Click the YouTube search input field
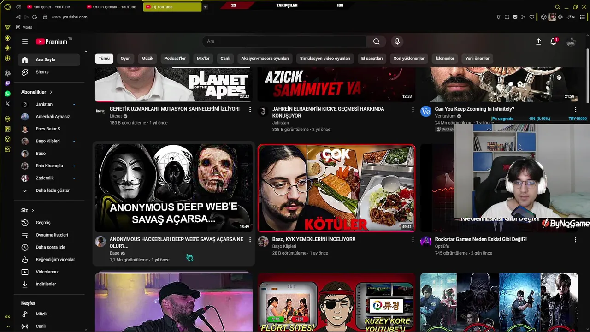The width and height of the screenshot is (590, 332). tap(284, 41)
